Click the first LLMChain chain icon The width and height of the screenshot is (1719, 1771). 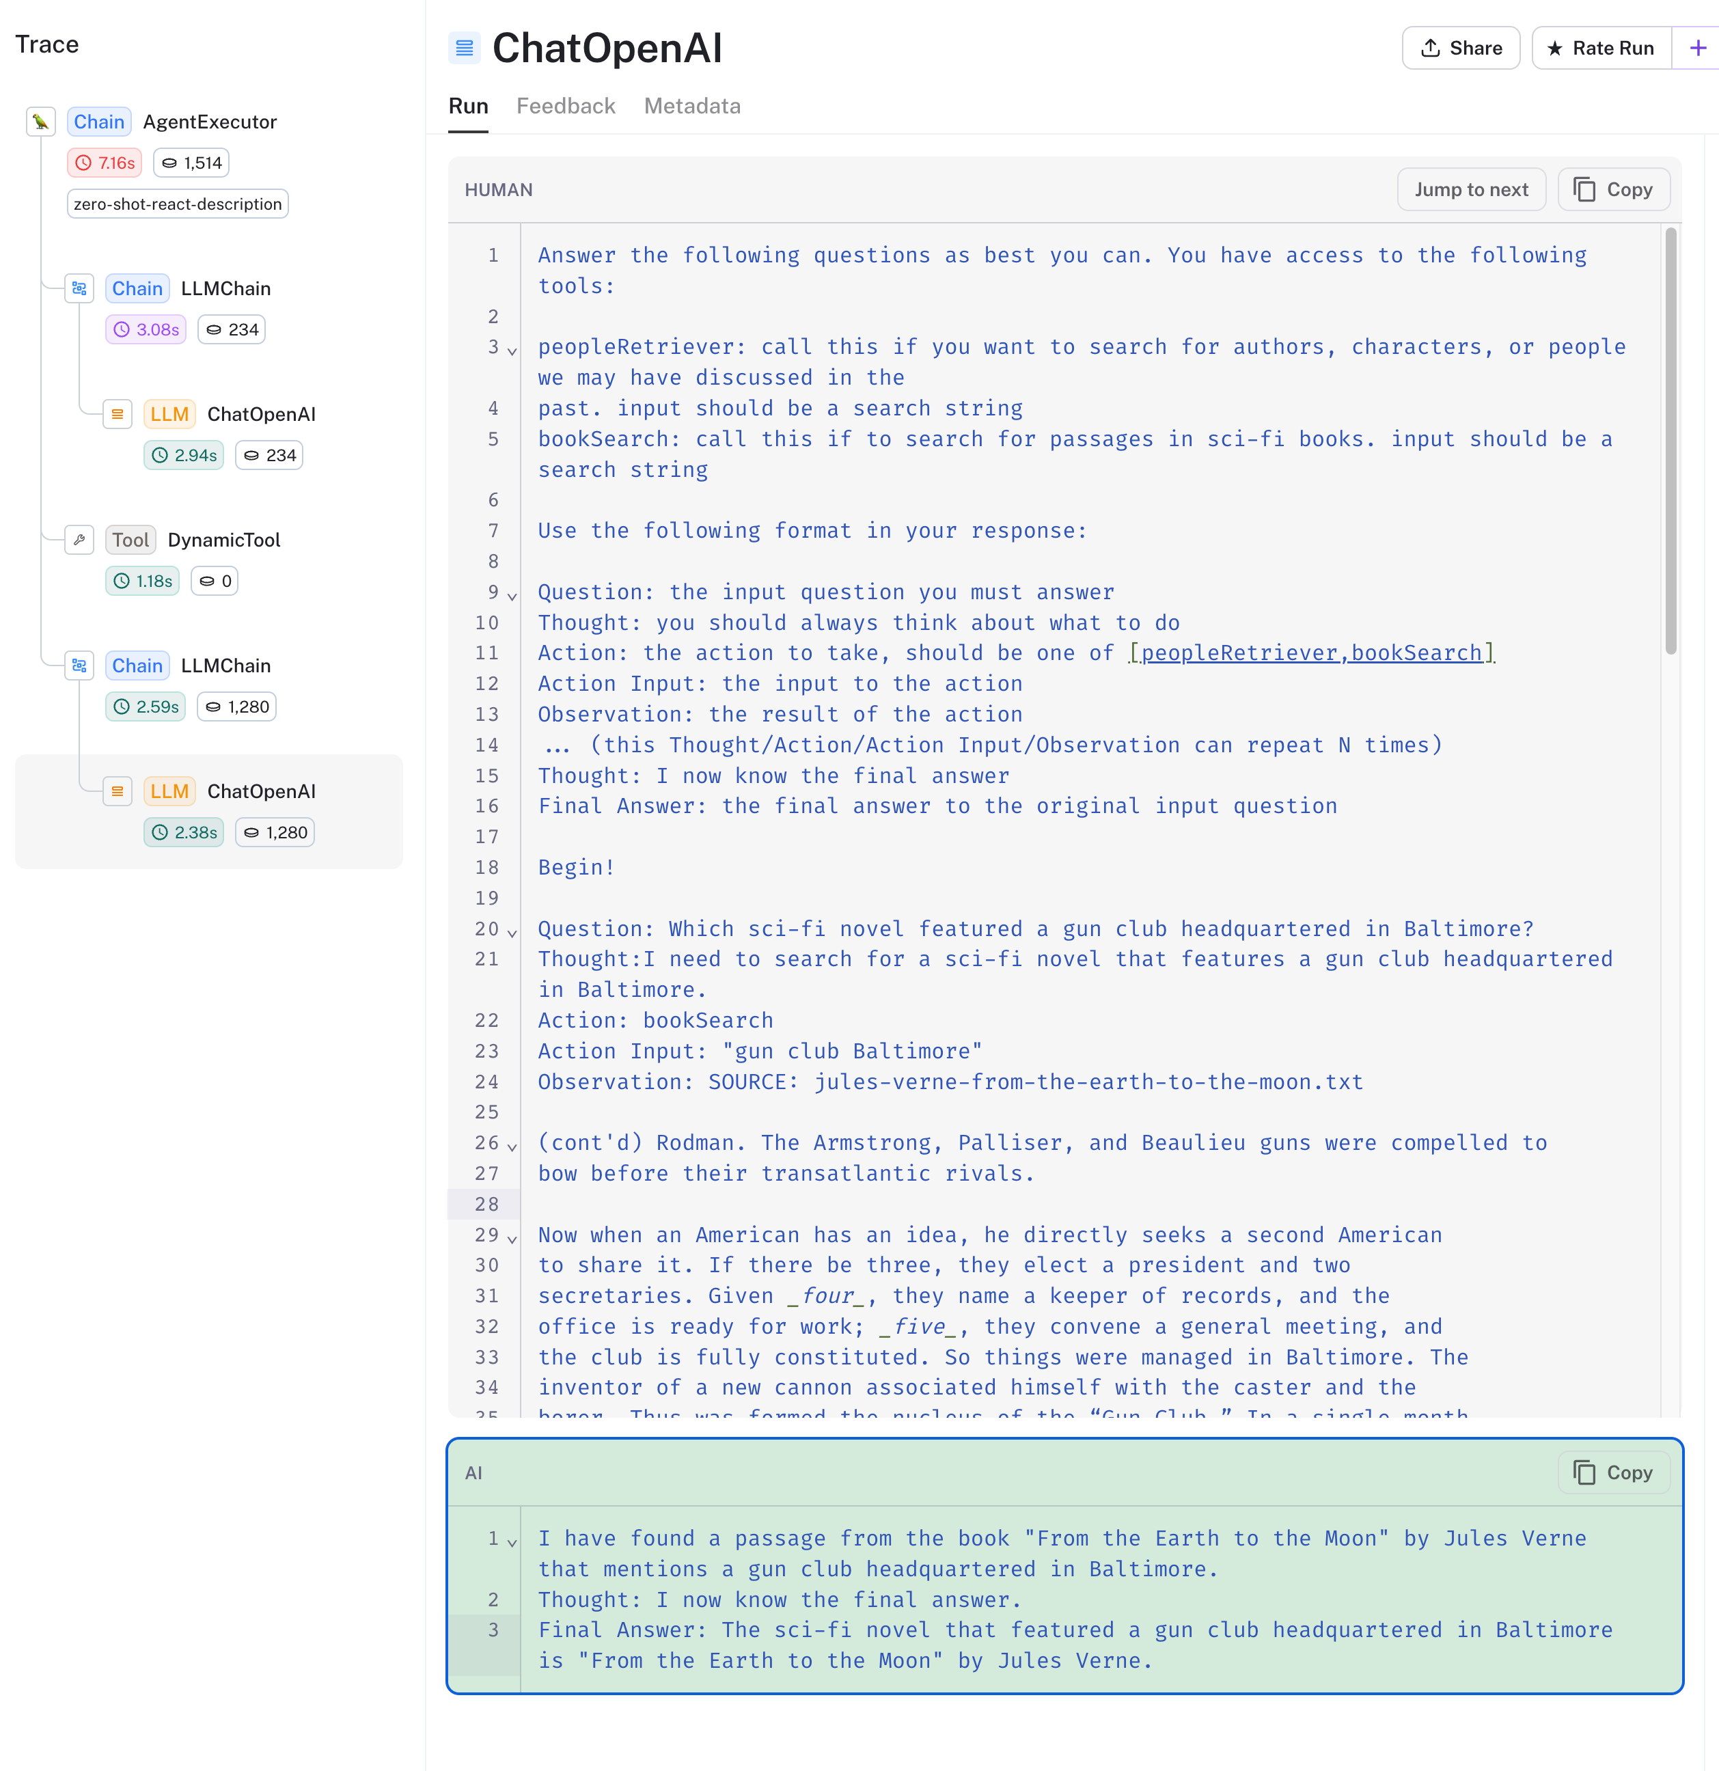(x=79, y=289)
